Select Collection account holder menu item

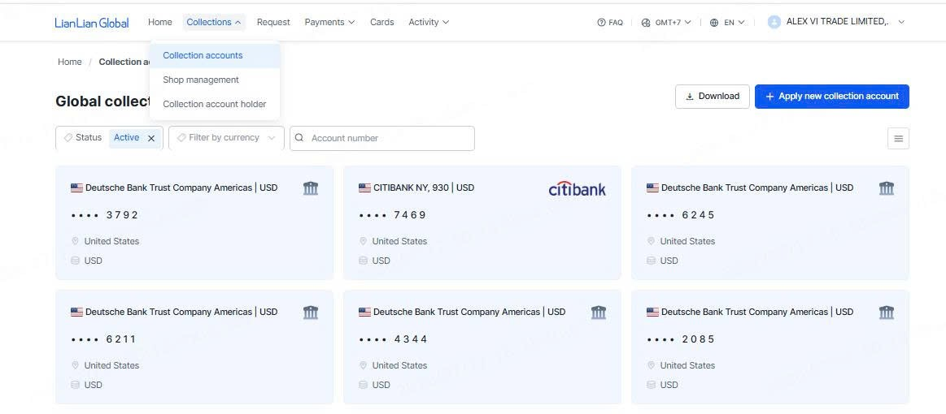(215, 104)
